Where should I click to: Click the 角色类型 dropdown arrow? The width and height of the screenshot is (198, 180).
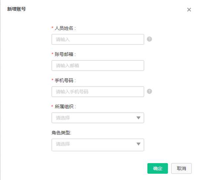pyautogui.click(x=138, y=144)
